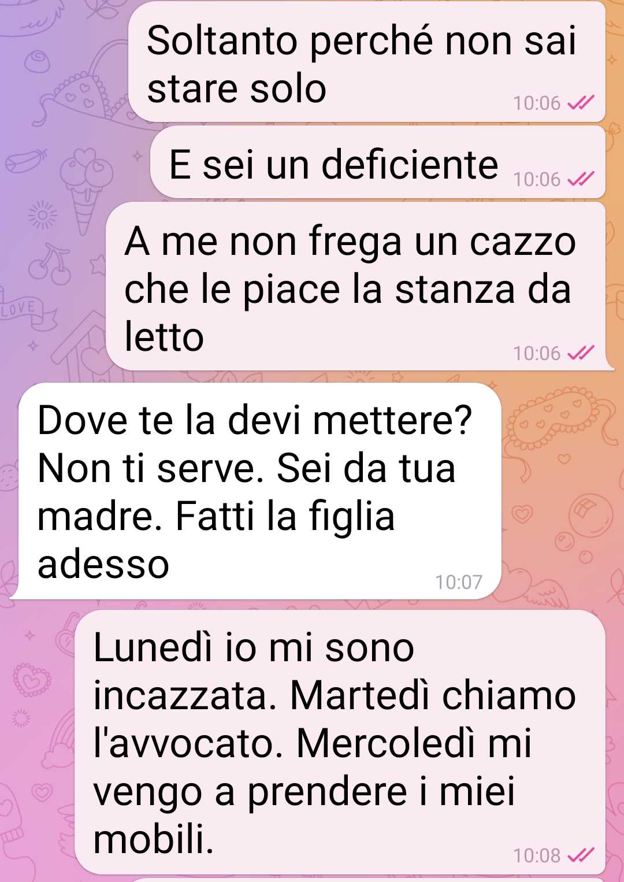
Task: Tap the 10:06 timestamp on 'letto' message
Action: click(x=537, y=353)
